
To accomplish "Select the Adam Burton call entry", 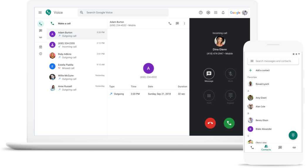I will pyautogui.click(x=77, y=34).
